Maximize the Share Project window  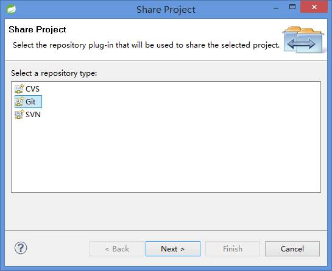pos(292,7)
